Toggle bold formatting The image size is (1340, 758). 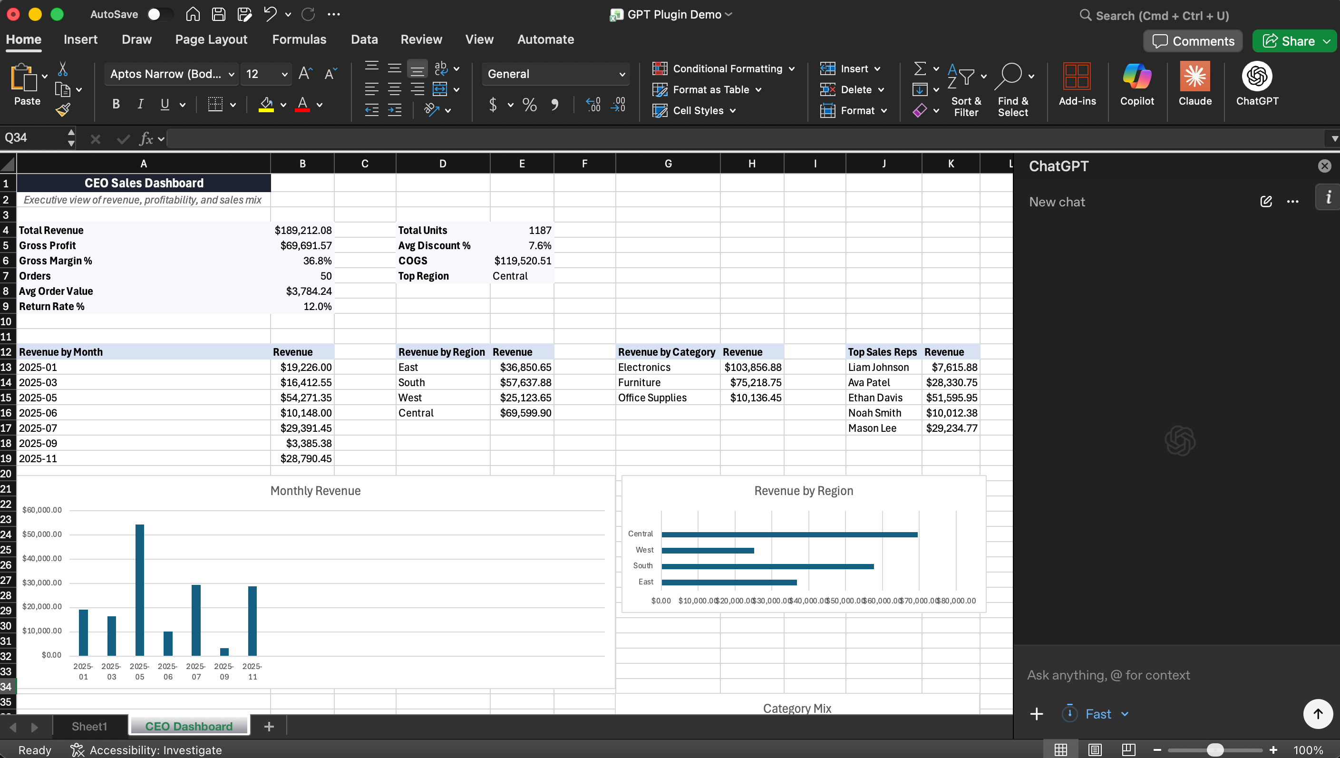(116, 104)
